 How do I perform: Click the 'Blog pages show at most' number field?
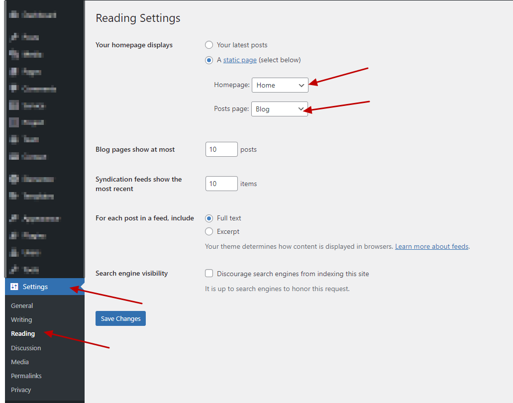pyautogui.click(x=221, y=149)
